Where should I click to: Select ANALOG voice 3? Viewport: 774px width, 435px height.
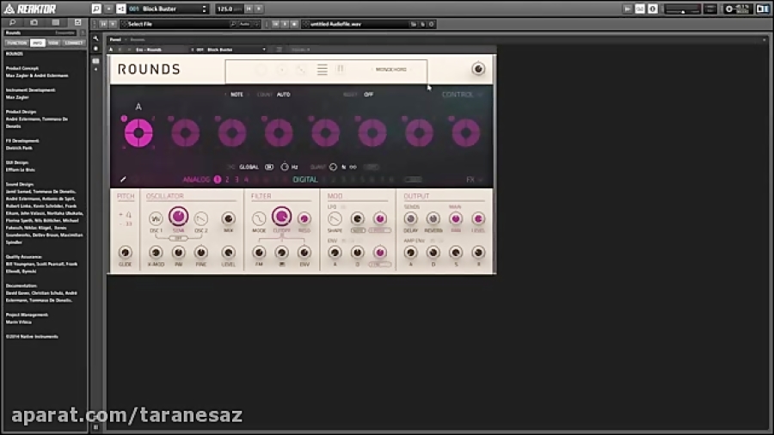pyautogui.click(x=237, y=180)
